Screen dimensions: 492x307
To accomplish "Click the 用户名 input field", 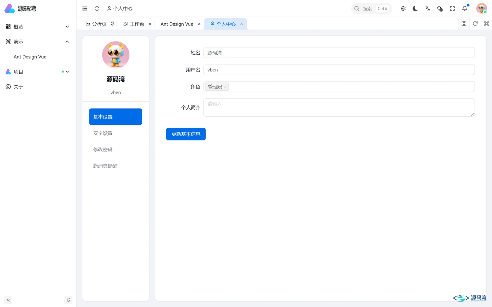I will pyautogui.click(x=339, y=70).
